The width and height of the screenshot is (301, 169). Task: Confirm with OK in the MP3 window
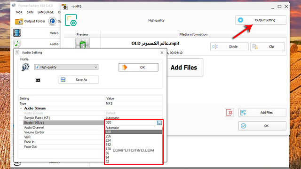coord(262,126)
